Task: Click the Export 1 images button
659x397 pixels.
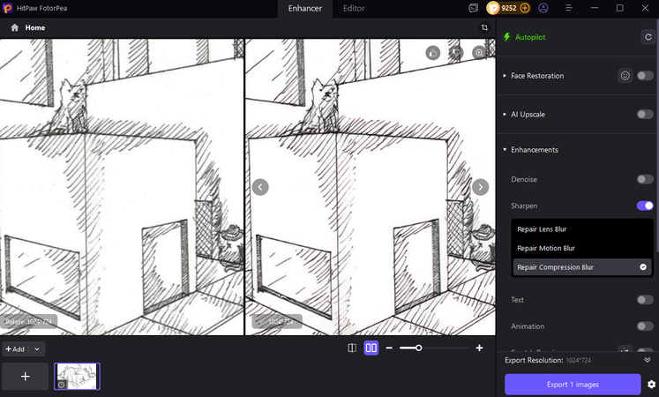Action: tap(573, 385)
